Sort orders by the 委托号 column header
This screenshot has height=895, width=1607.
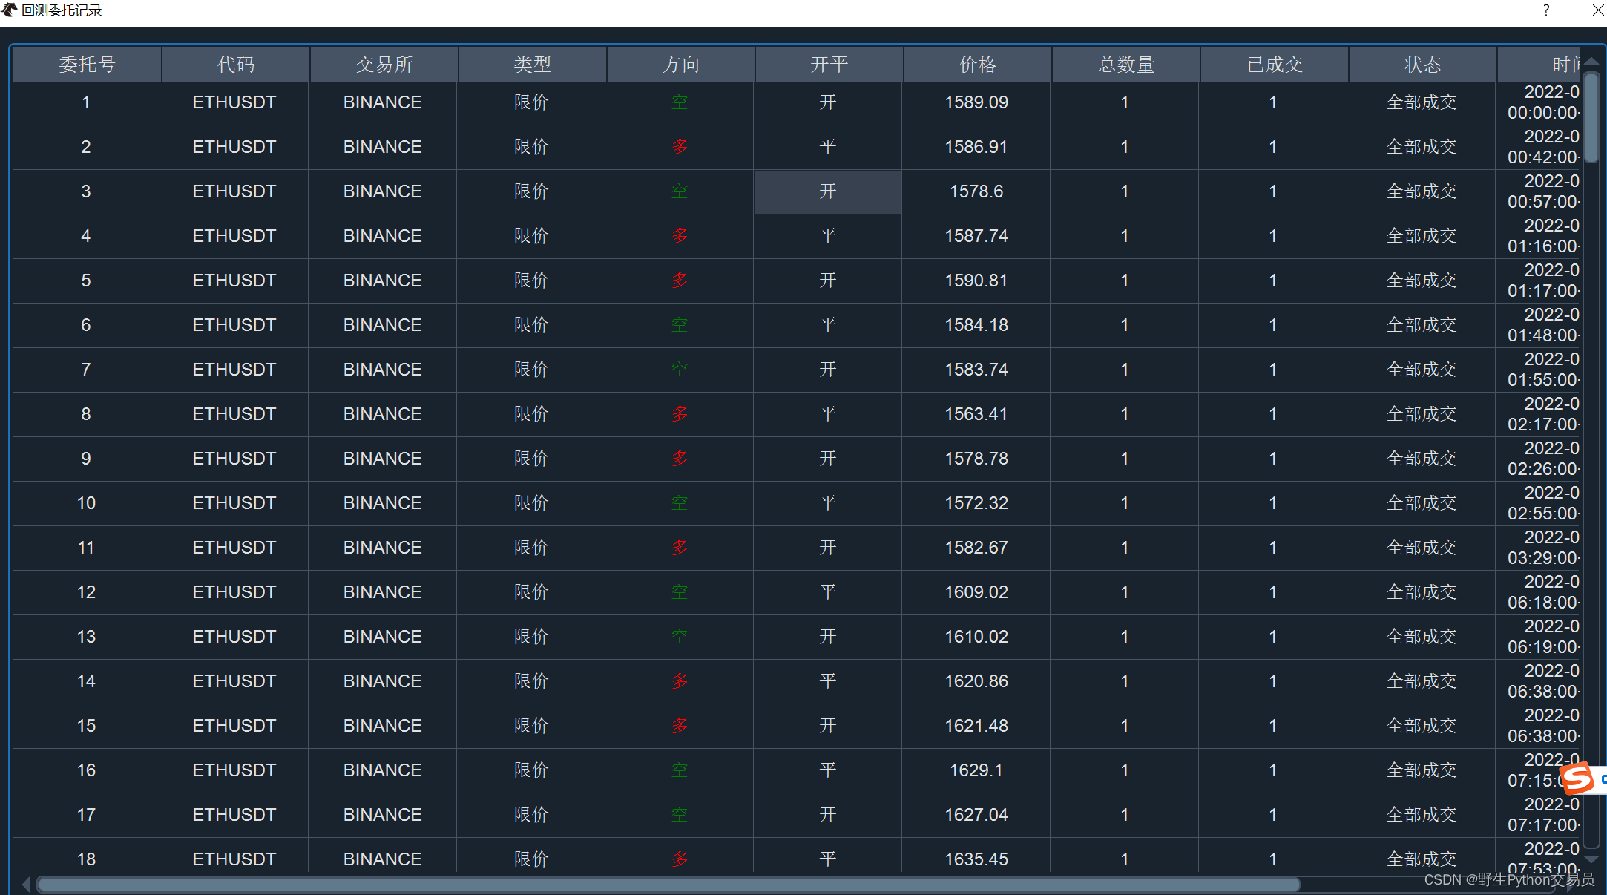point(86,65)
